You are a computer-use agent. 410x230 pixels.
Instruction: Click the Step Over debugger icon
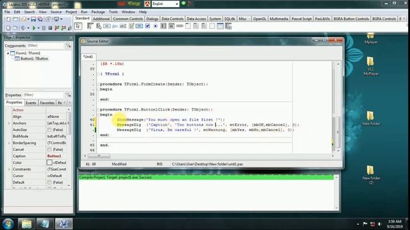[x=63, y=28]
